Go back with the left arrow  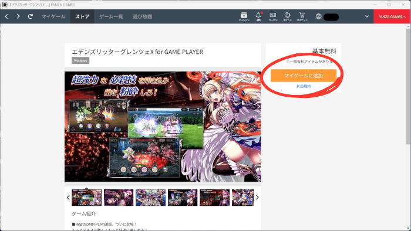(6, 16)
